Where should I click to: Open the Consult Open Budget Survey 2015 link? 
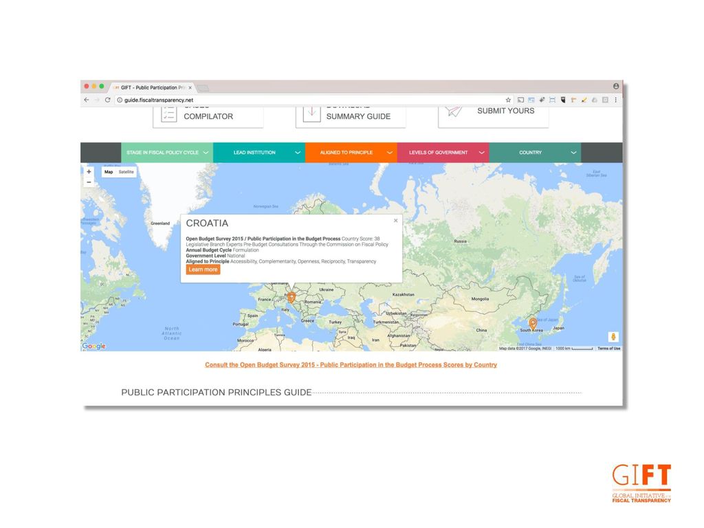pyautogui.click(x=351, y=364)
